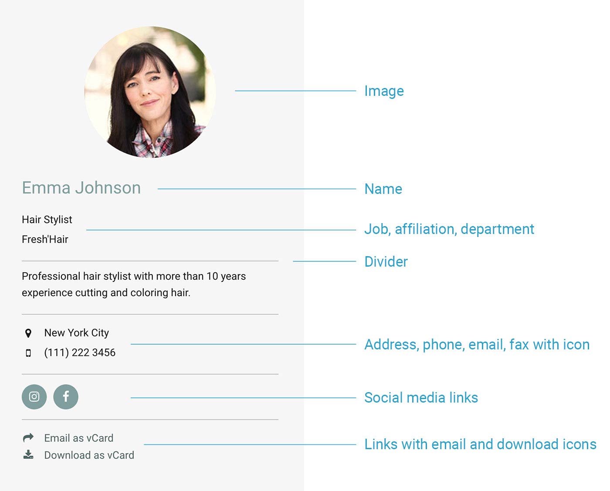Image resolution: width=610 pixels, height=491 pixels.
Task: Click the download icon beside Download as vCard
Action: point(28,455)
